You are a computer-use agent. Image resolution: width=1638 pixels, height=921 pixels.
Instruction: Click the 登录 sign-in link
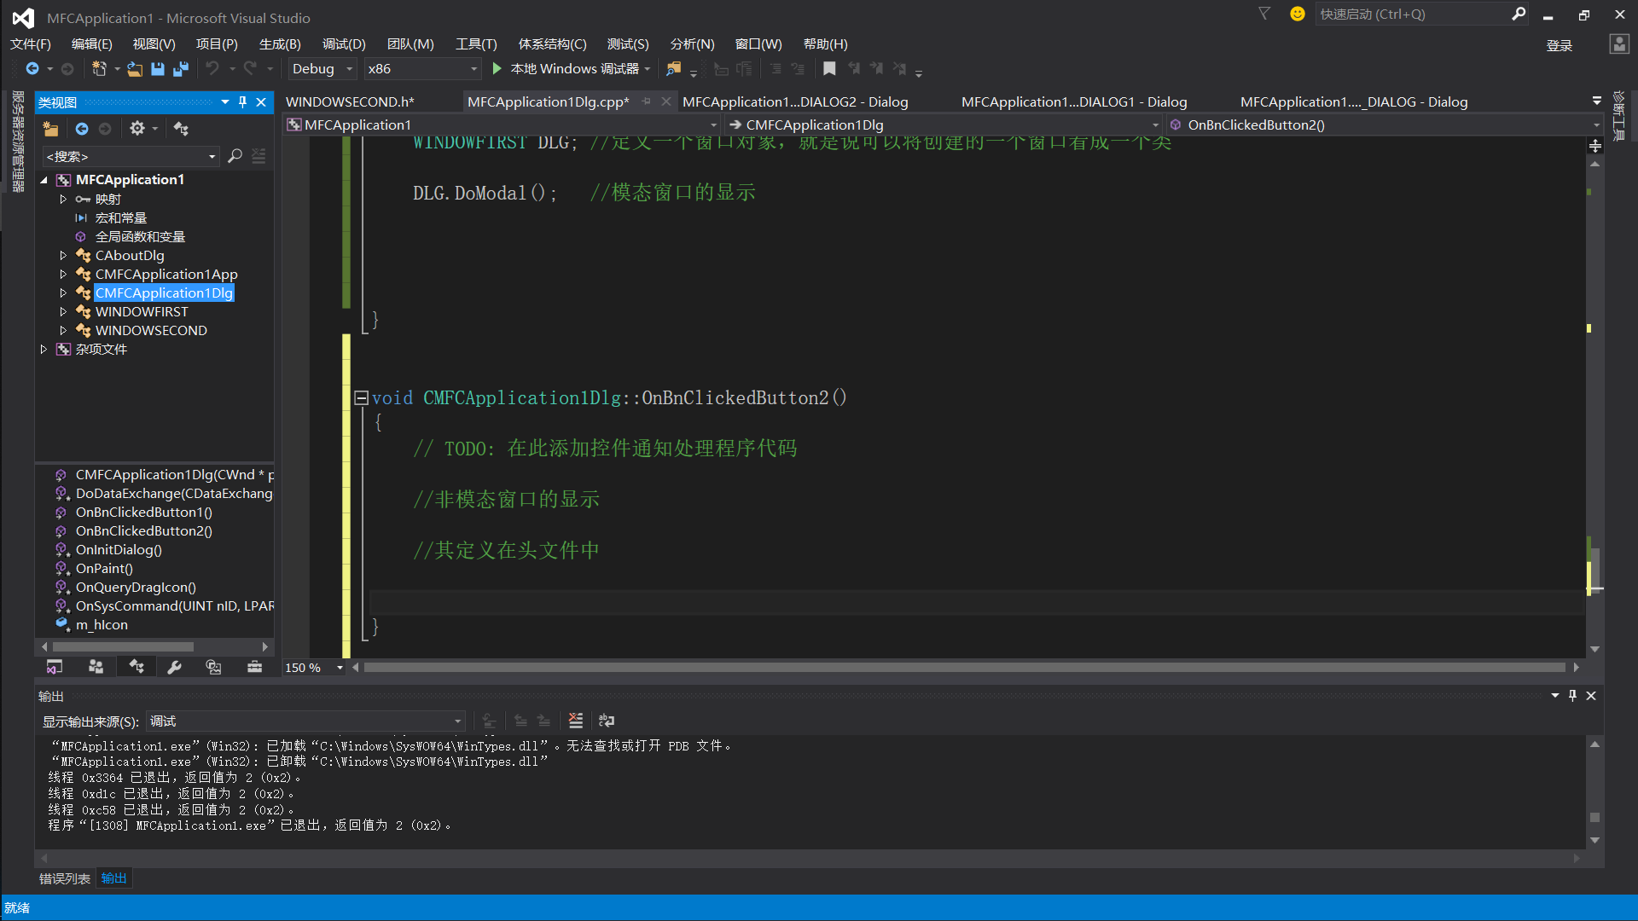[x=1559, y=46]
